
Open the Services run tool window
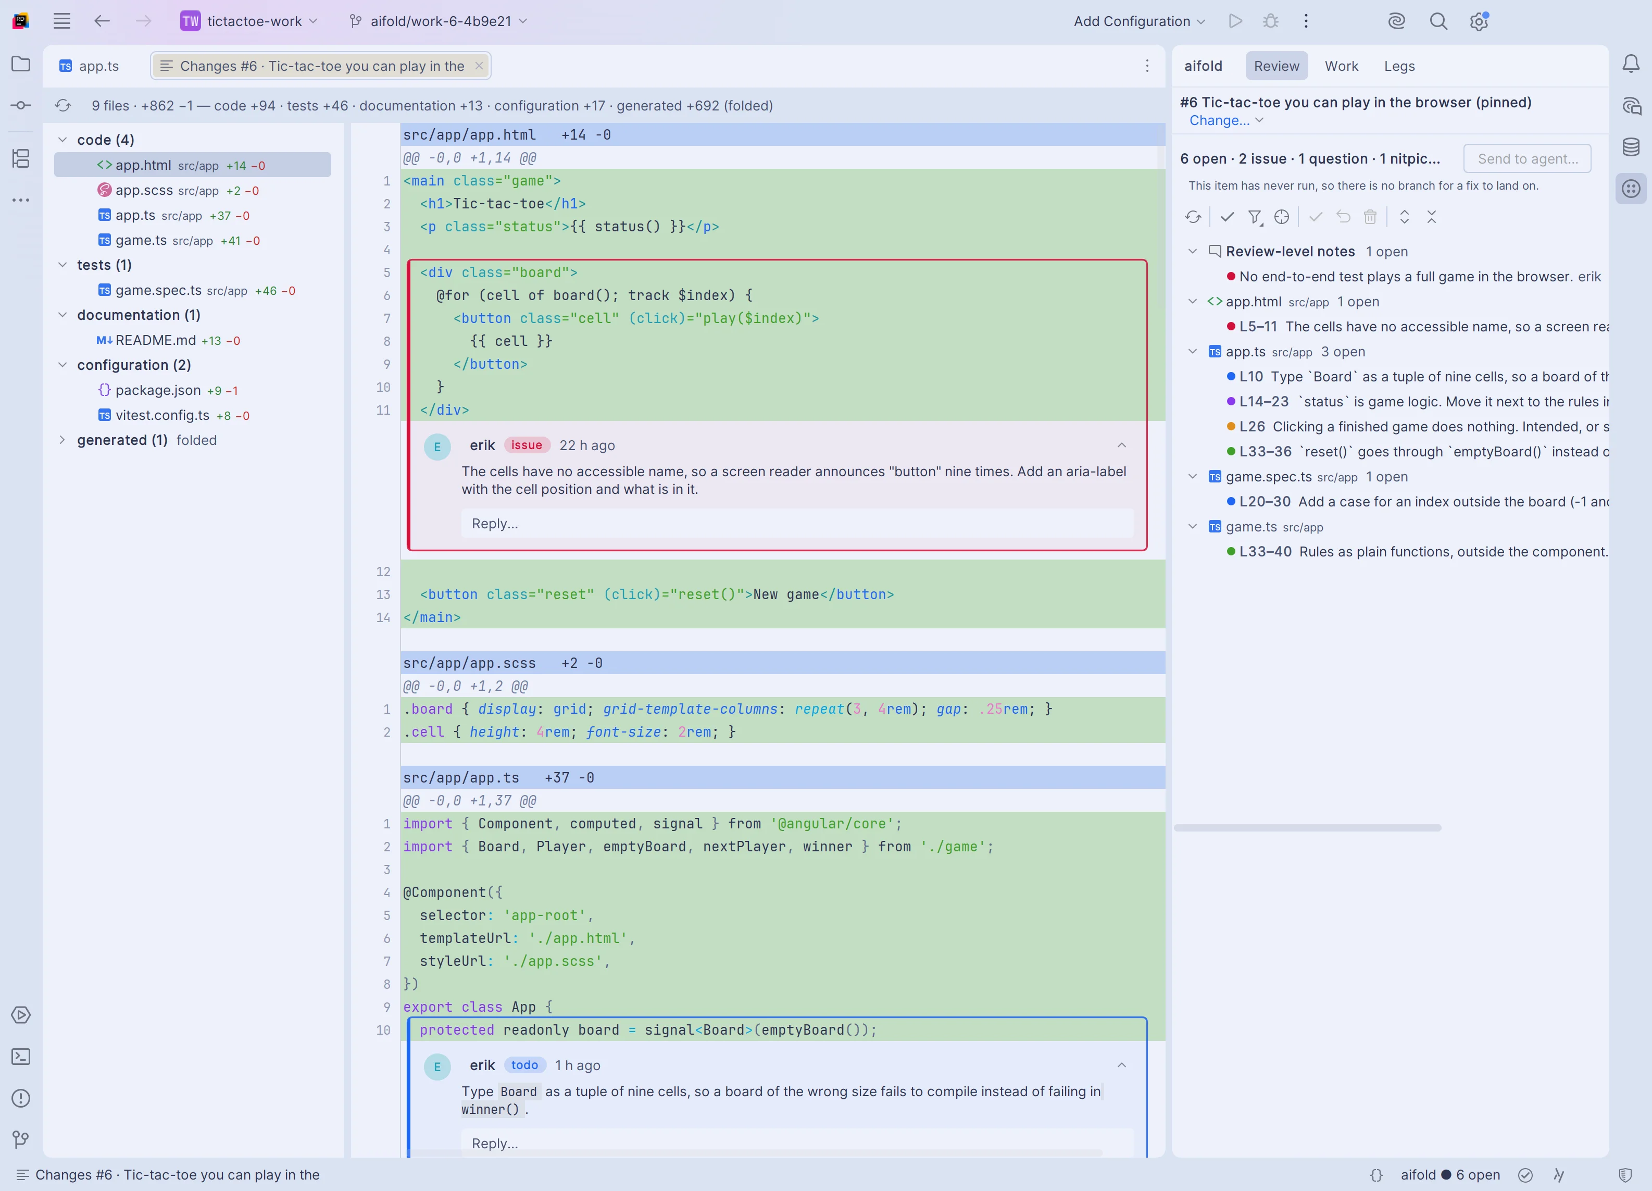click(21, 1015)
